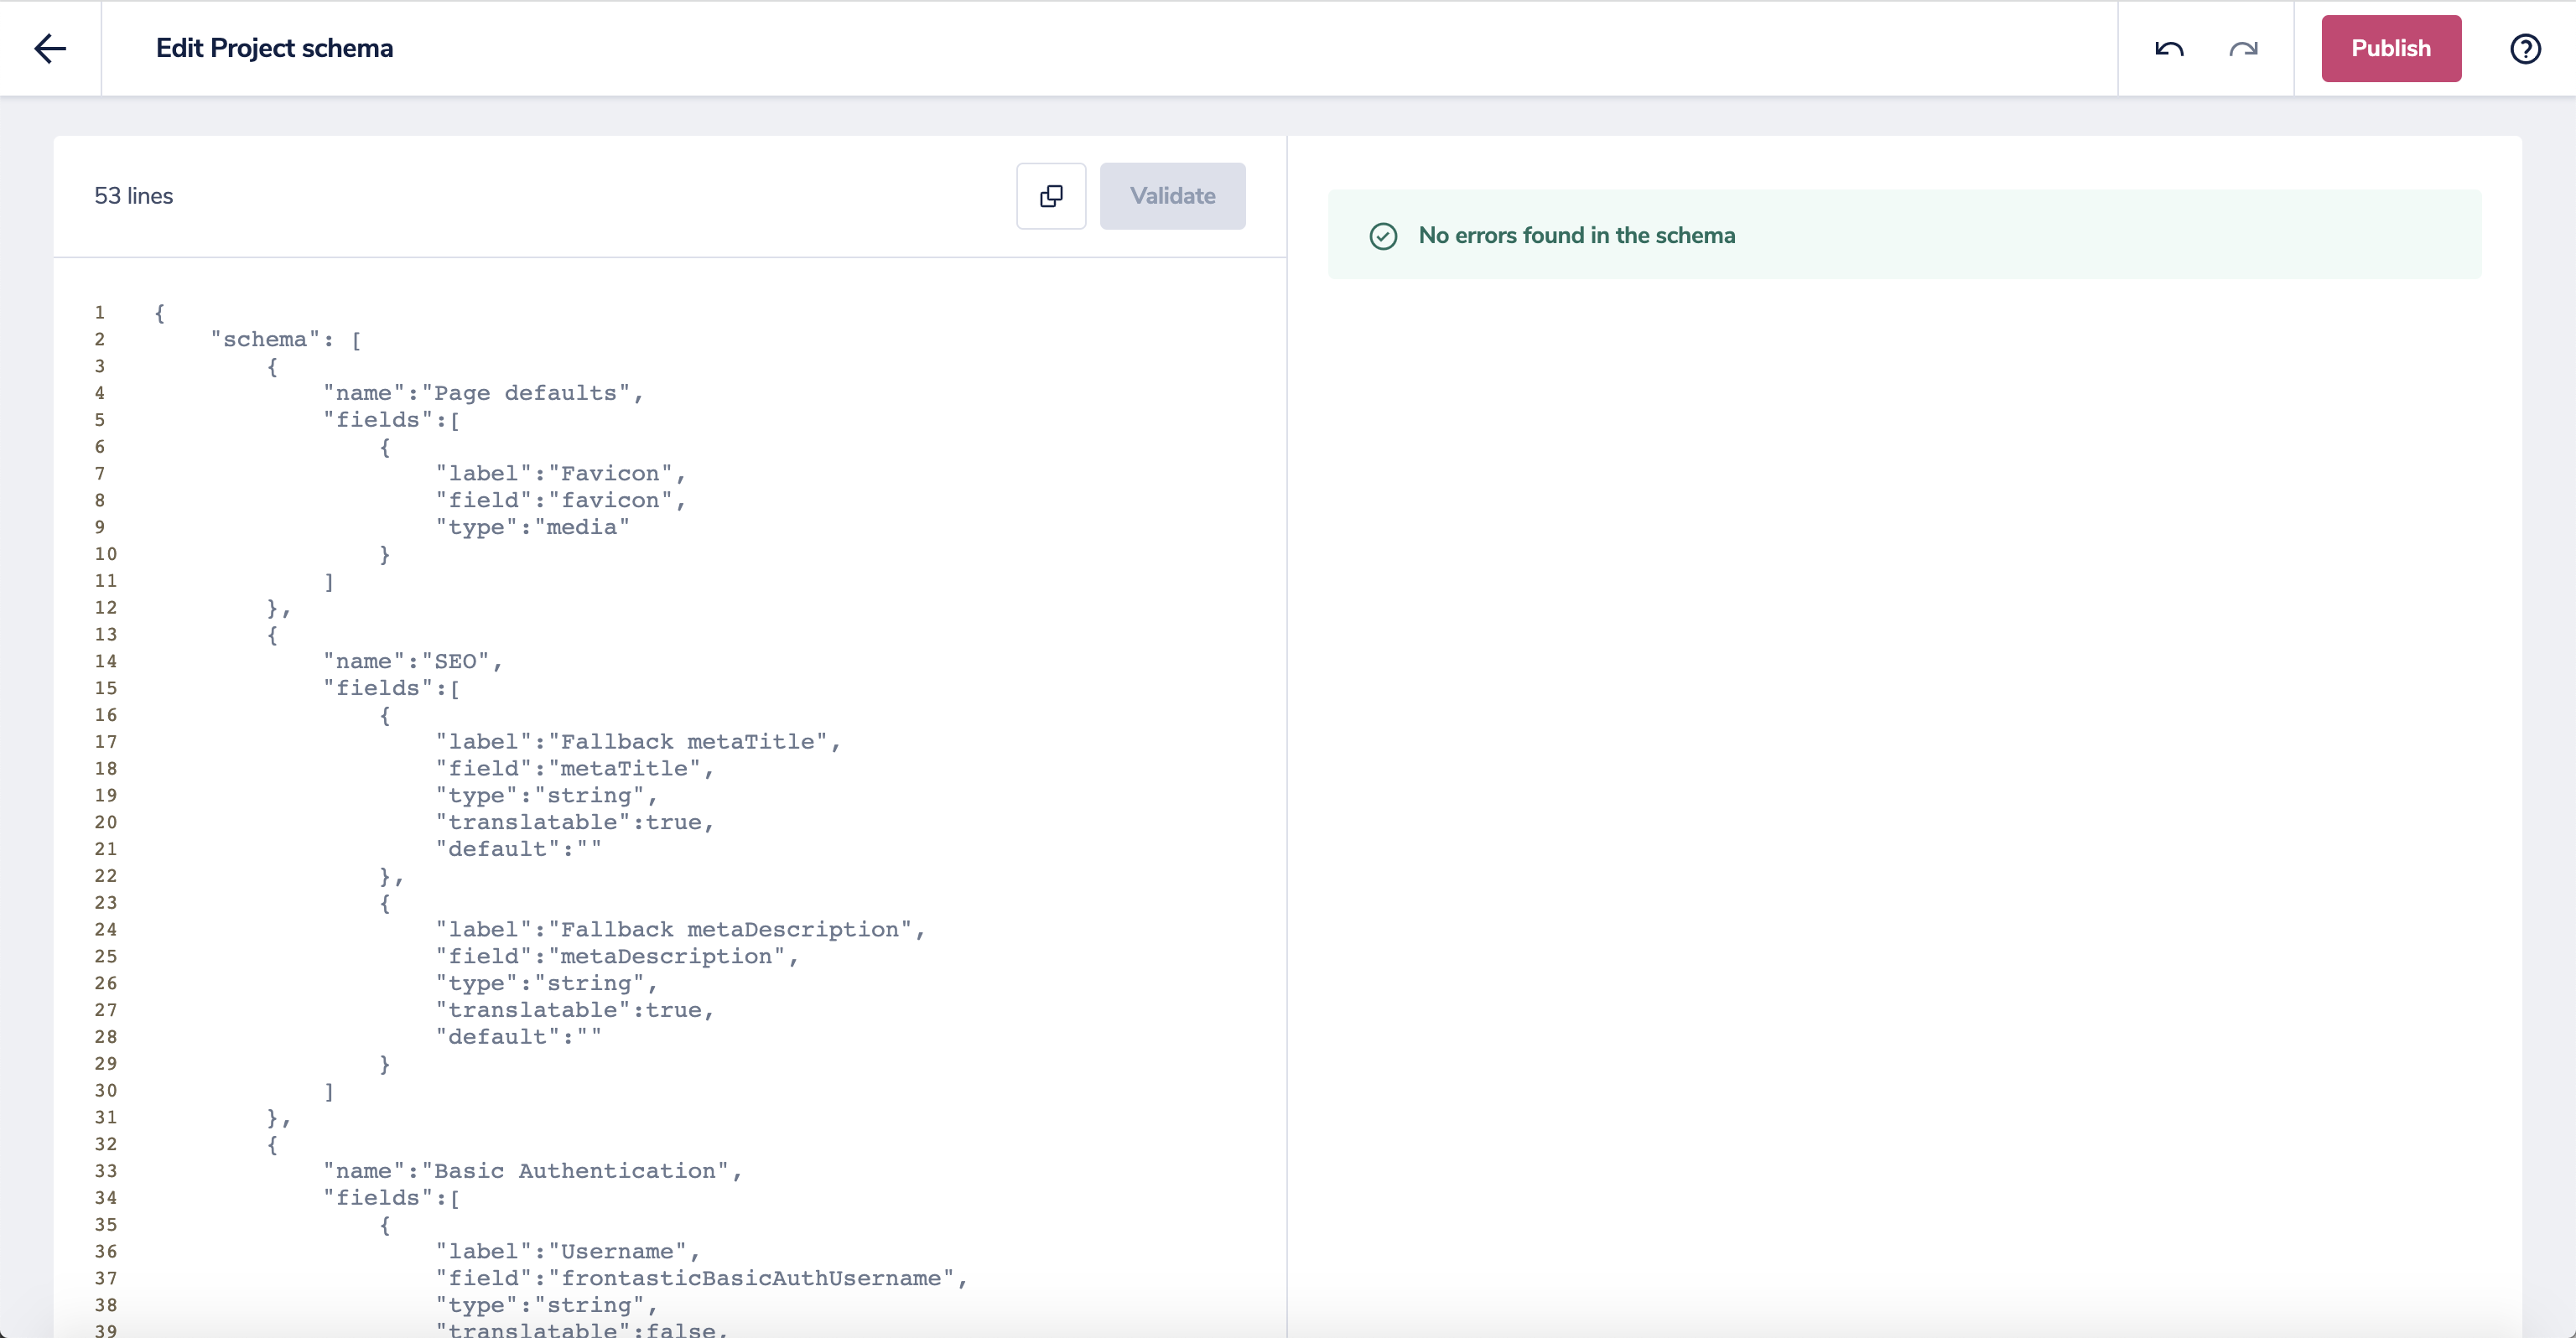Viewport: 2576px width, 1338px height.
Task: Click the back arrow icon
Action: point(50,48)
